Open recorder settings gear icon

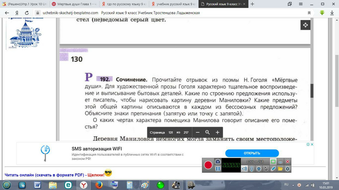[288, 169]
